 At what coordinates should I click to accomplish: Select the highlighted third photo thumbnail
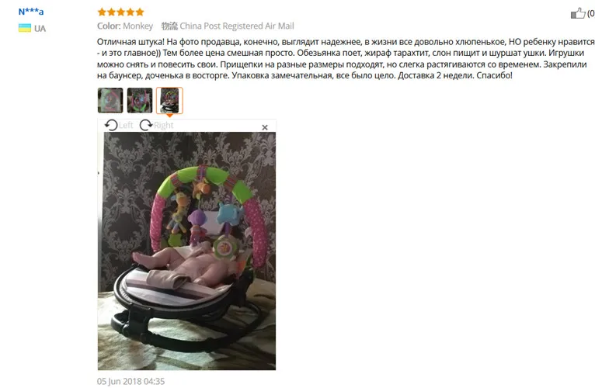(169, 100)
